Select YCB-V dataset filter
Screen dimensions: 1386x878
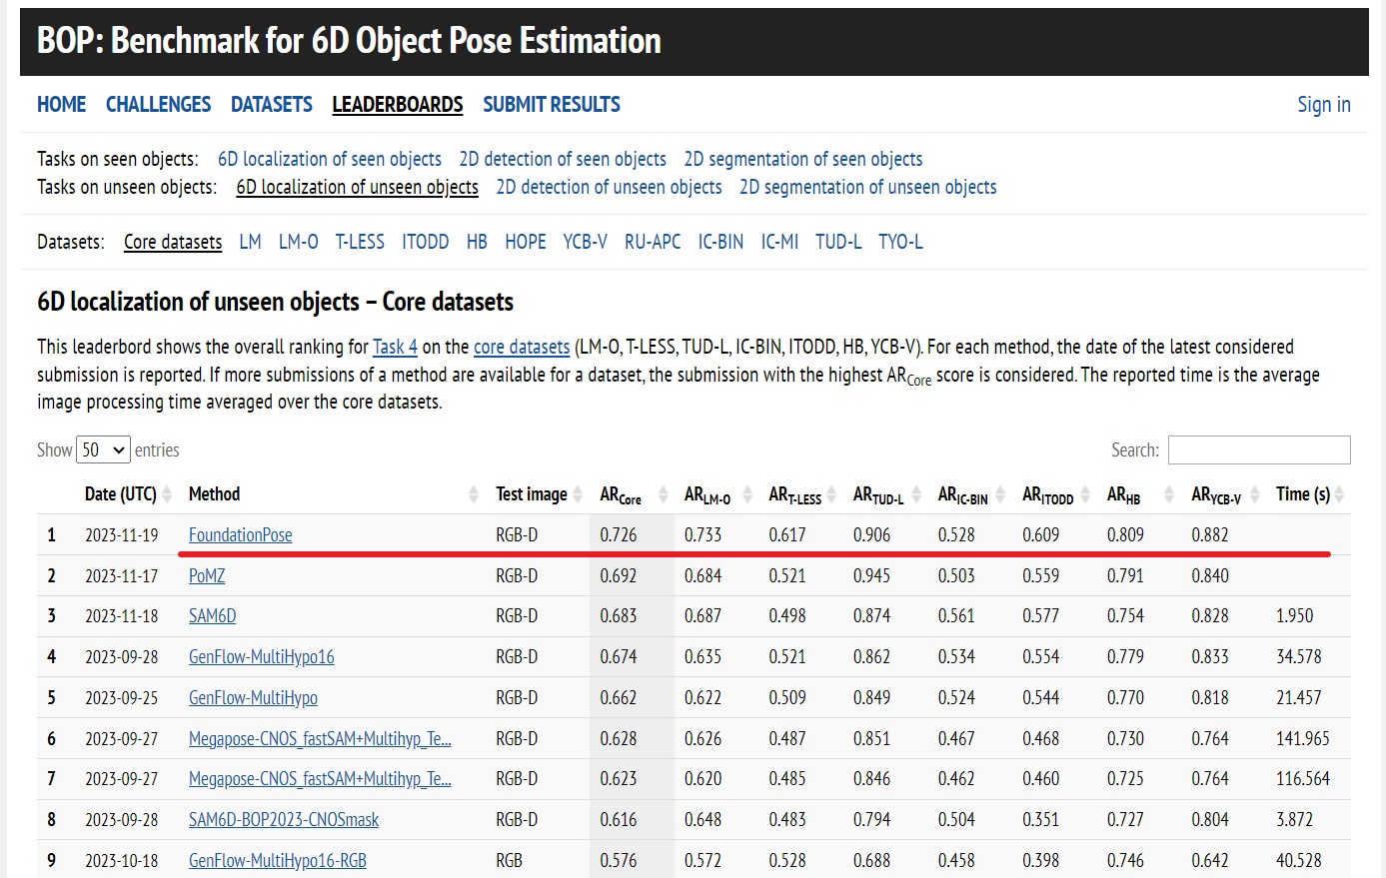[585, 242]
